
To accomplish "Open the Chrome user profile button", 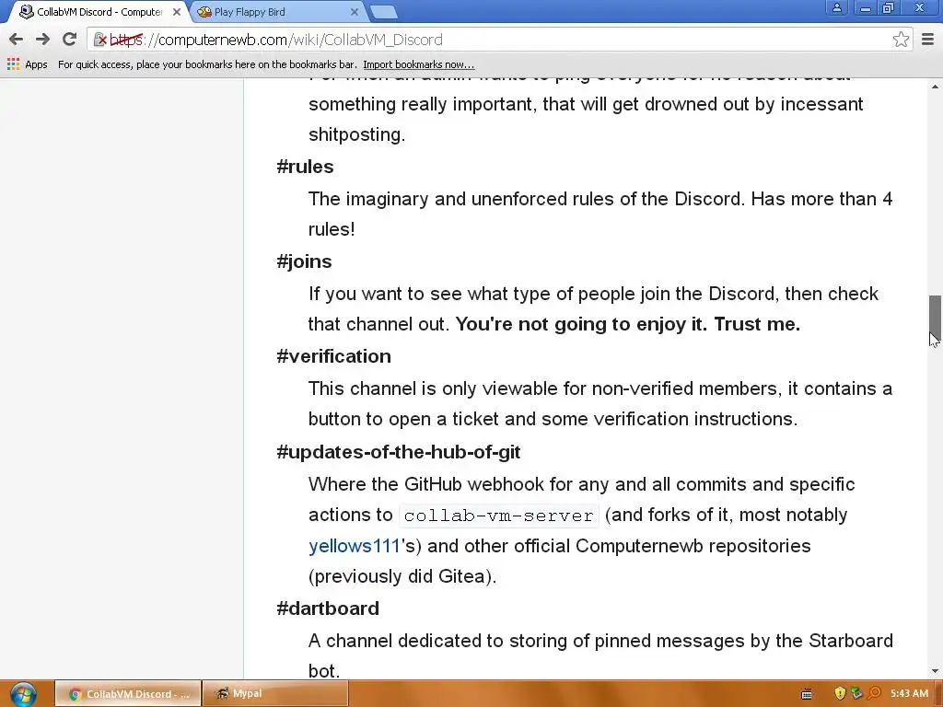I will [836, 7].
